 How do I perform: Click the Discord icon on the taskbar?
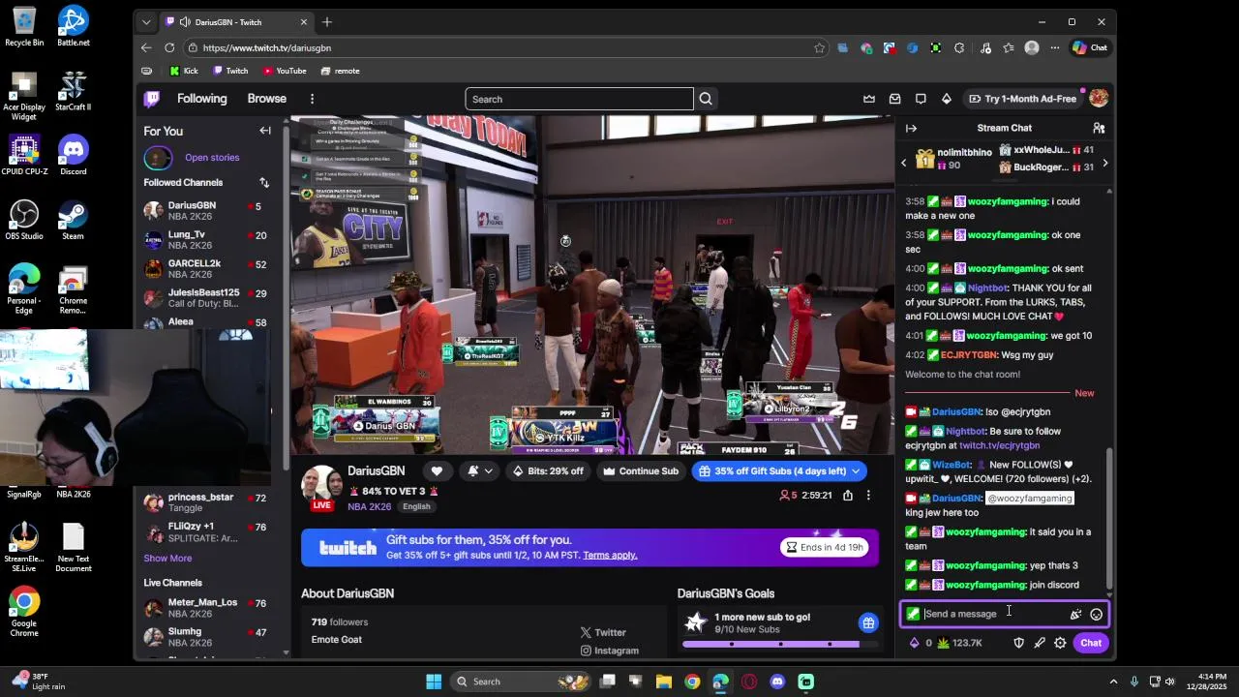pyautogui.click(x=777, y=682)
